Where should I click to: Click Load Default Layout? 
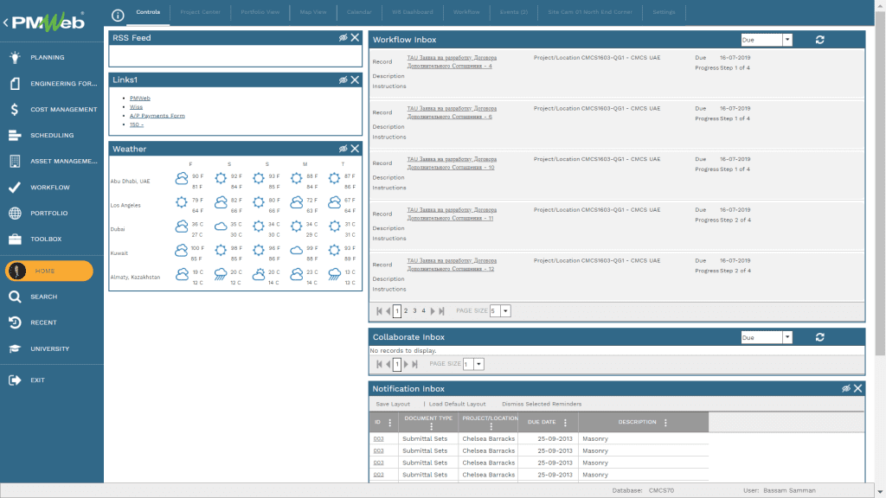[x=457, y=405]
